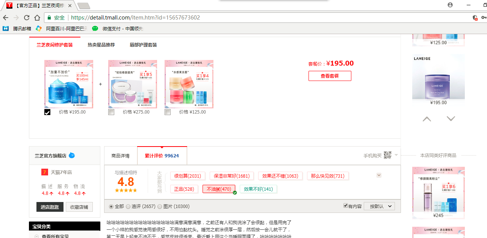487x238 pixels.
Task: Open the 腾讯邮箱 bookmark
Action: click(x=17, y=28)
